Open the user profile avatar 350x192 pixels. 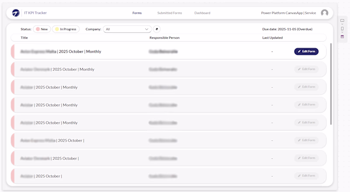point(325,13)
